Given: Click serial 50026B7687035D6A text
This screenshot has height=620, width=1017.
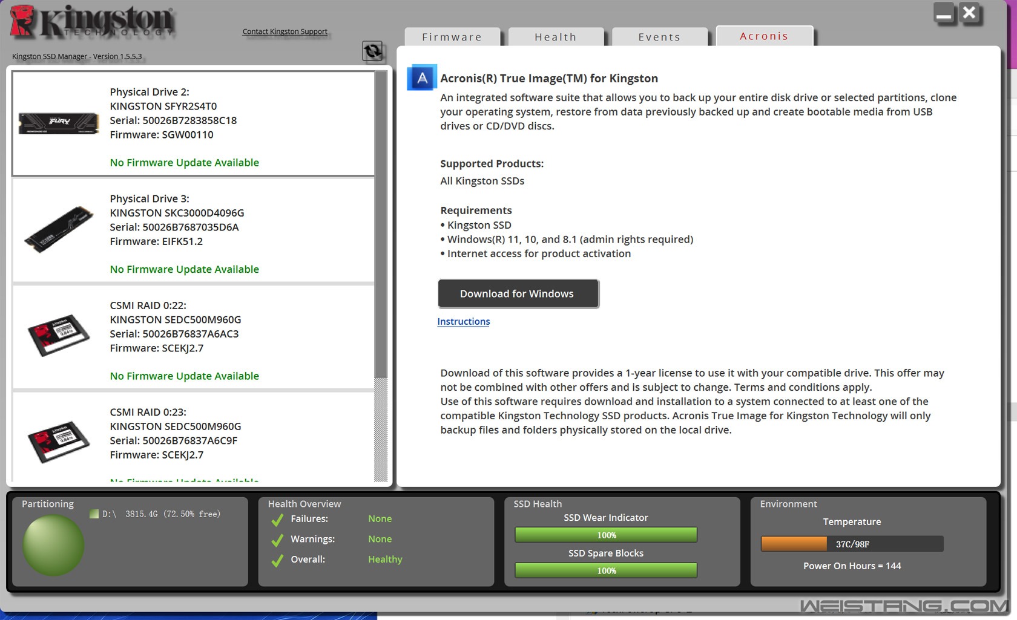Looking at the screenshot, I should click(174, 227).
